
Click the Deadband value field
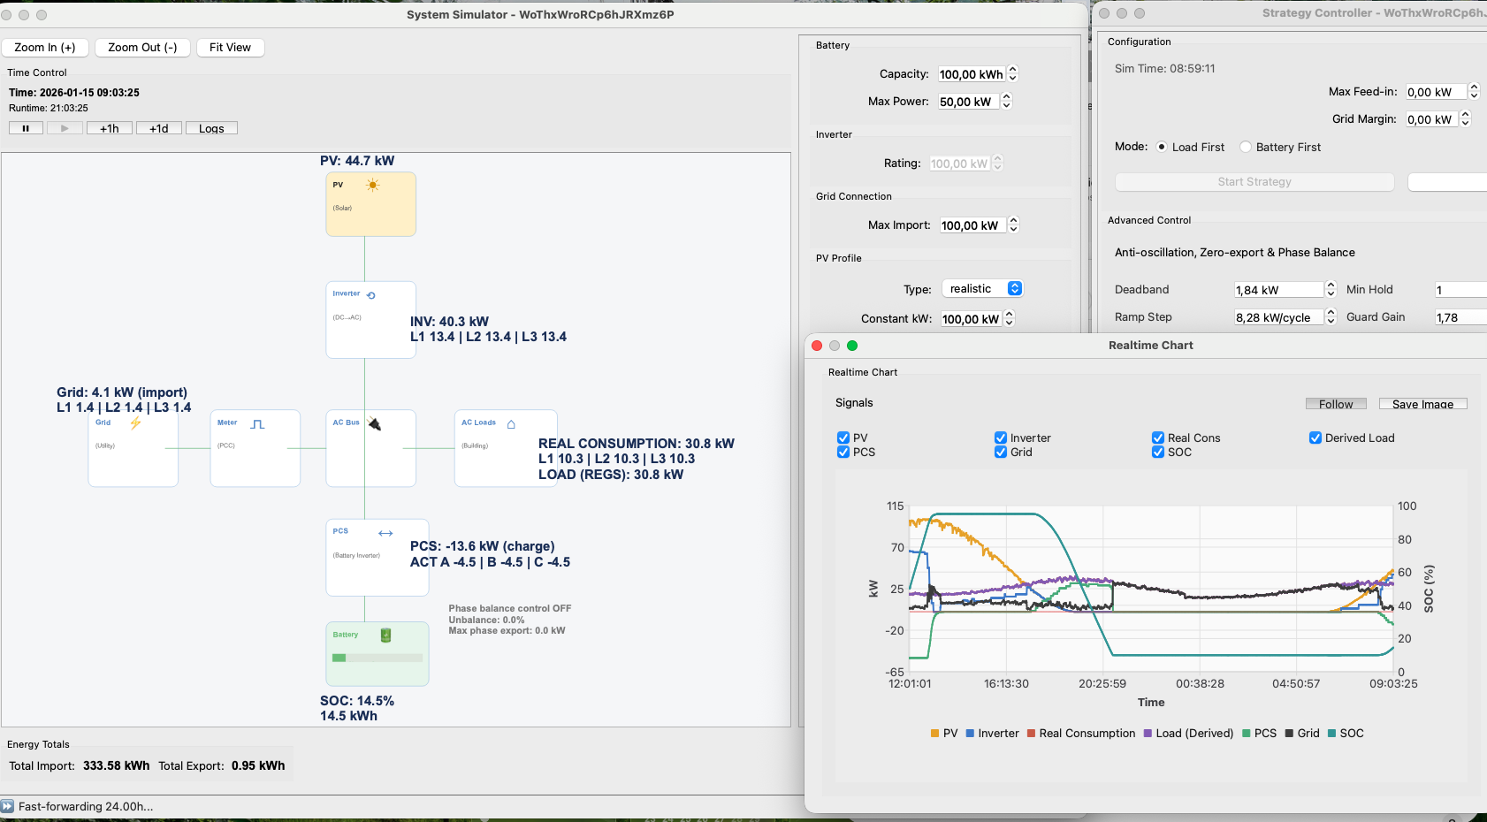point(1278,290)
